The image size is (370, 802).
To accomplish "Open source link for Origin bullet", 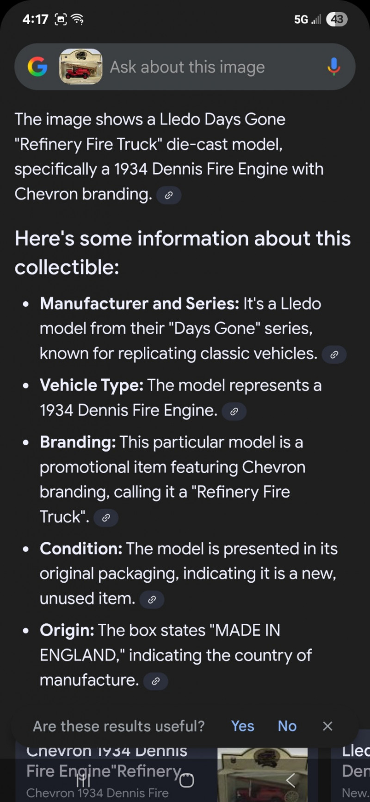I will point(156,681).
